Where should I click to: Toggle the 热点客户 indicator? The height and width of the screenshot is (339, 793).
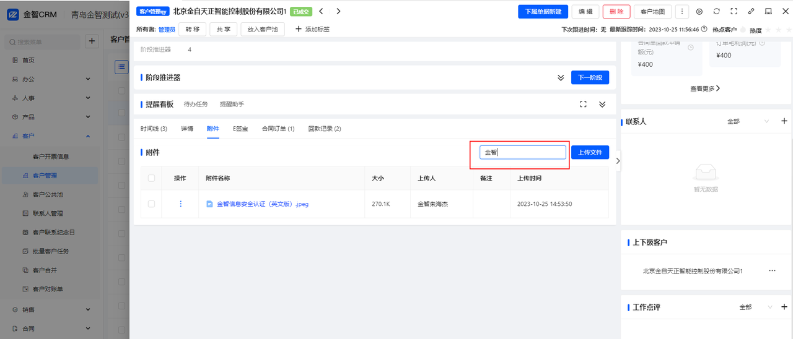[x=743, y=30]
